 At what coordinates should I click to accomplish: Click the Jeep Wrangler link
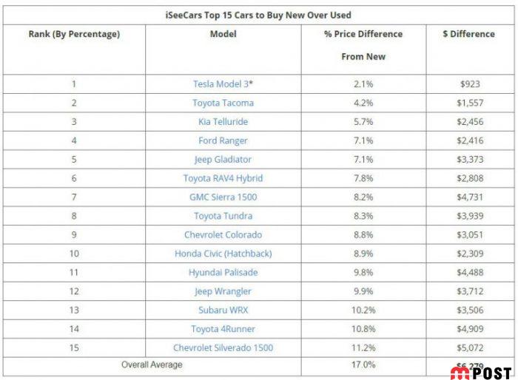[x=223, y=291]
